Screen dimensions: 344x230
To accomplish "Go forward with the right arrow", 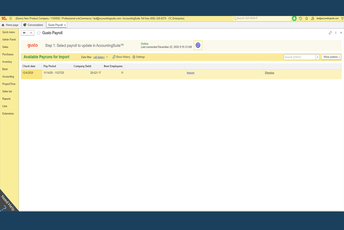I will coord(31,33).
